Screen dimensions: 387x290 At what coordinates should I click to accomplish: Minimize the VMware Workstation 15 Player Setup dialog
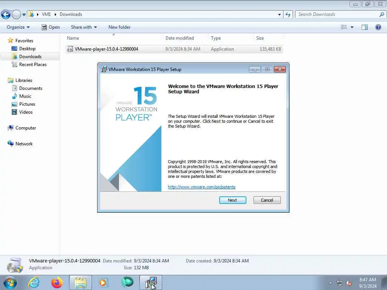pos(255,69)
